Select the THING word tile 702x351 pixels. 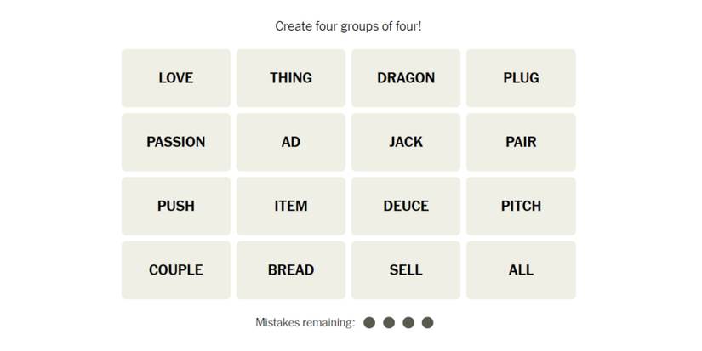[x=291, y=78]
